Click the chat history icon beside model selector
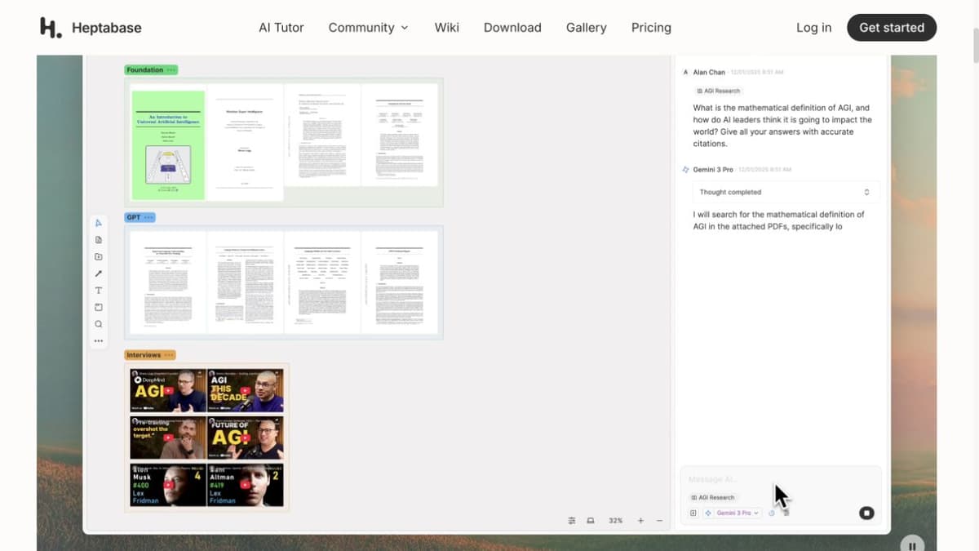This screenshot has height=551, width=979. click(772, 513)
